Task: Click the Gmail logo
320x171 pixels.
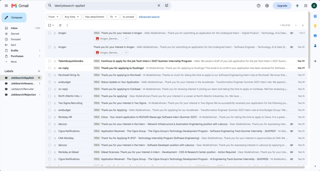Action: pyautogui.click(x=20, y=6)
